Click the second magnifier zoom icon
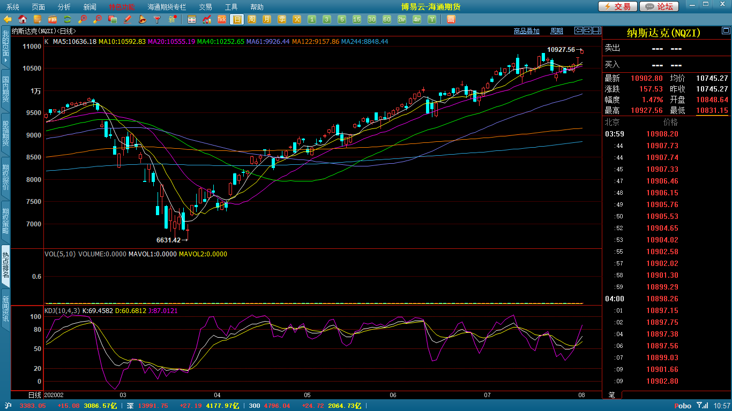The image size is (732, 411). click(98, 19)
